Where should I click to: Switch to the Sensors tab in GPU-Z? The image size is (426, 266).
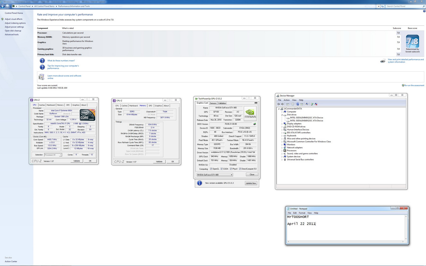tap(213, 103)
